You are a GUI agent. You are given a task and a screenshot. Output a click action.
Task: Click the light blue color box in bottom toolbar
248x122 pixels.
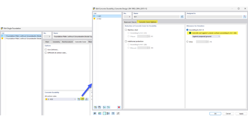104,113
